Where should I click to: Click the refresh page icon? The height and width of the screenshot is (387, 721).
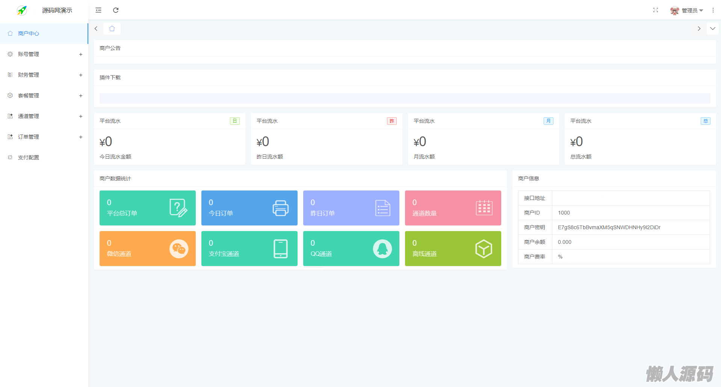pos(116,10)
